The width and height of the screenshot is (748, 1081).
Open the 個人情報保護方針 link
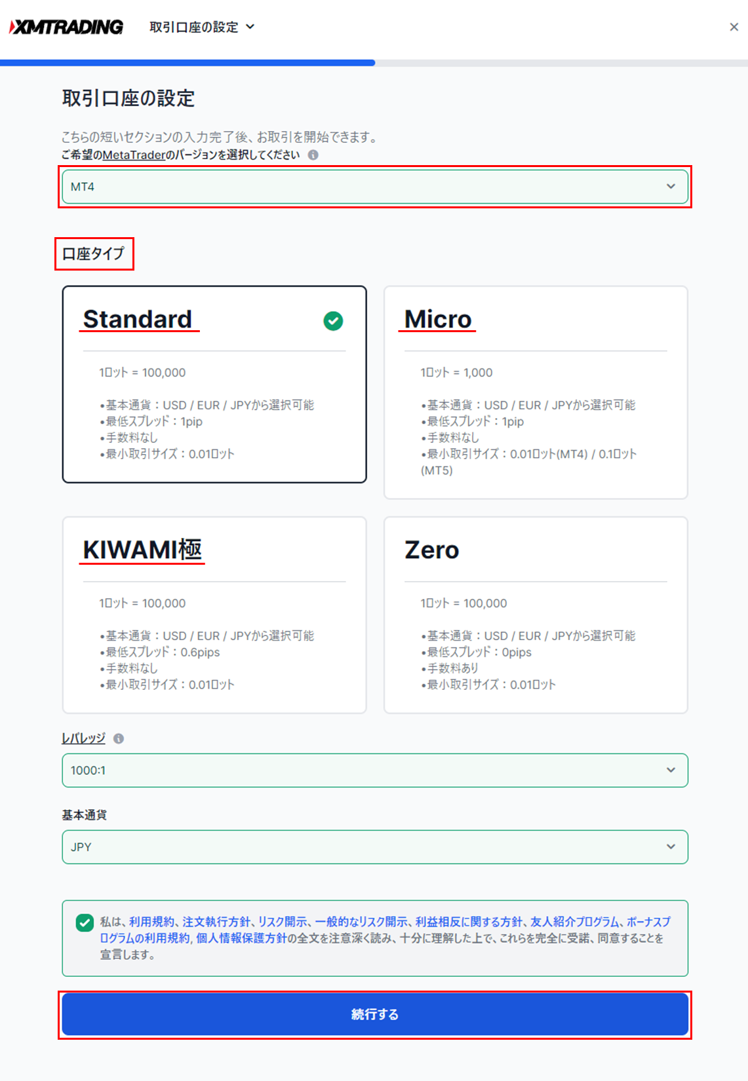pyautogui.click(x=242, y=938)
